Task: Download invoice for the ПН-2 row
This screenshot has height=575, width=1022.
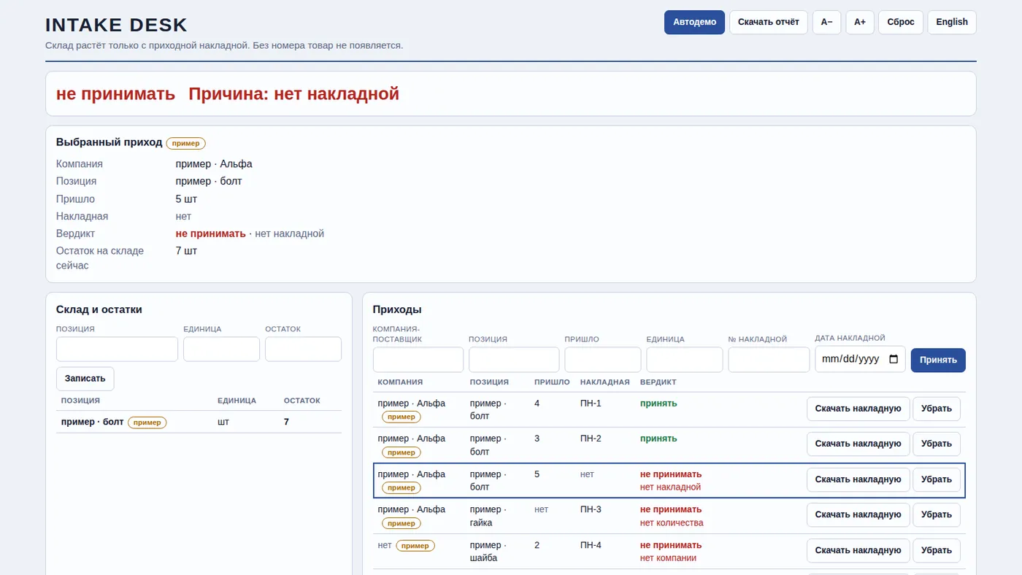Action: pos(858,444)
